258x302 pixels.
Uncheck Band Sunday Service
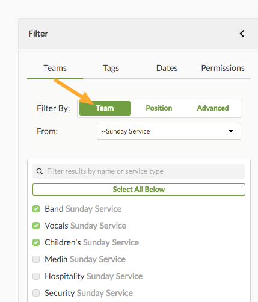click(x=36, y=209)
